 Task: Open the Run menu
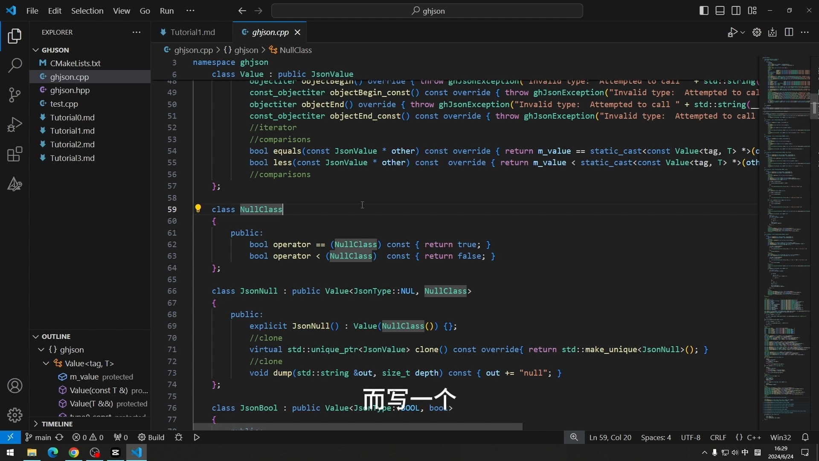pyautogui.click(x=167, y=11)
